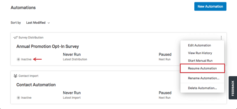Click the Contact Import people icon
237x109 pixels.
[x=15, y=76]
